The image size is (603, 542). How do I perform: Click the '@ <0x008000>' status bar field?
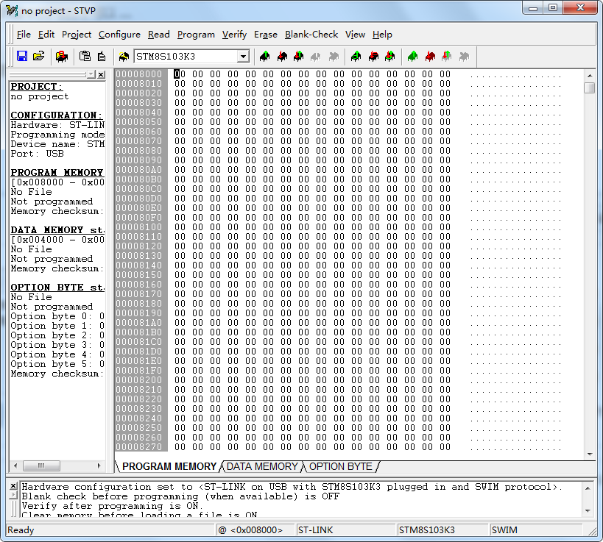click(x=255, y=530)
